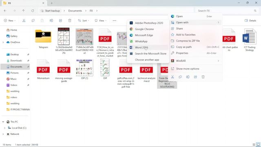The image size is (261, 147).
Task: Open the file with Word 2016
Action: point(148,47)
